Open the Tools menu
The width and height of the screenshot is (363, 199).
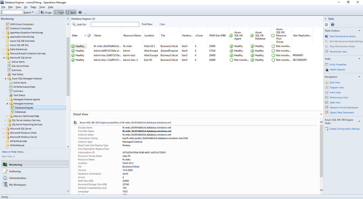42,7
